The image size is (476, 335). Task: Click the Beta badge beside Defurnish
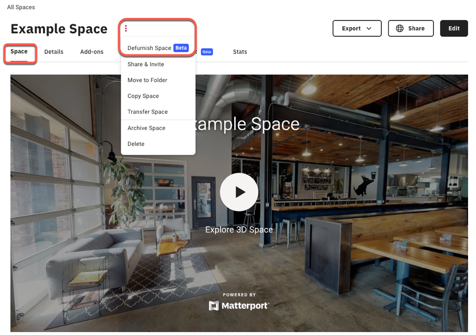(x=181, y=48)
